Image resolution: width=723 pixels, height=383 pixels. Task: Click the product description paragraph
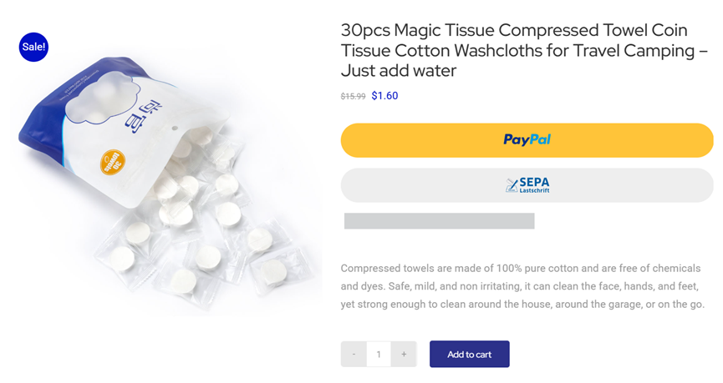pos(522,286)
